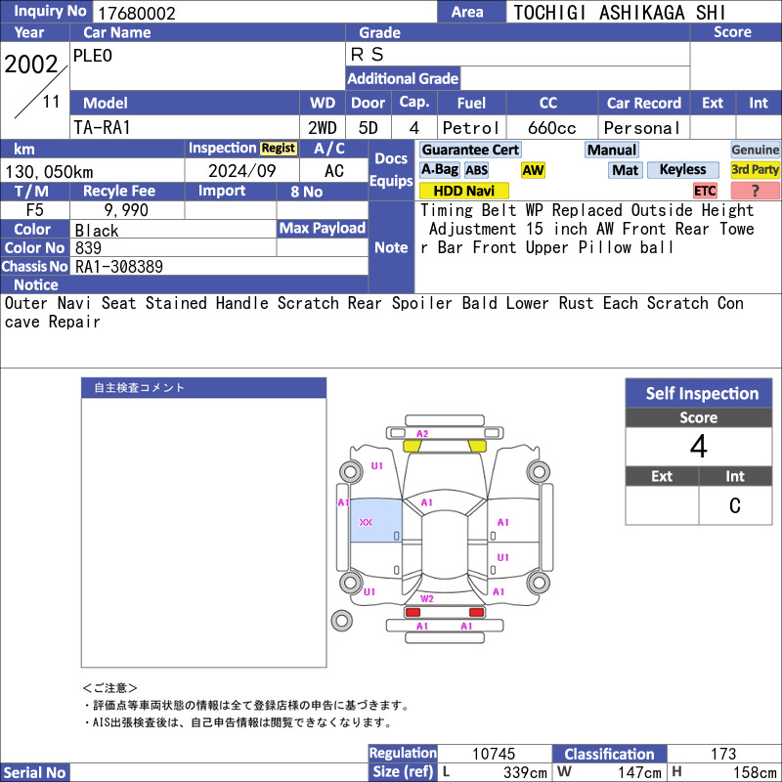Click the Inquiry No value 17680002
The height and width of the screenshot is (782, 782).
[264, 13]
